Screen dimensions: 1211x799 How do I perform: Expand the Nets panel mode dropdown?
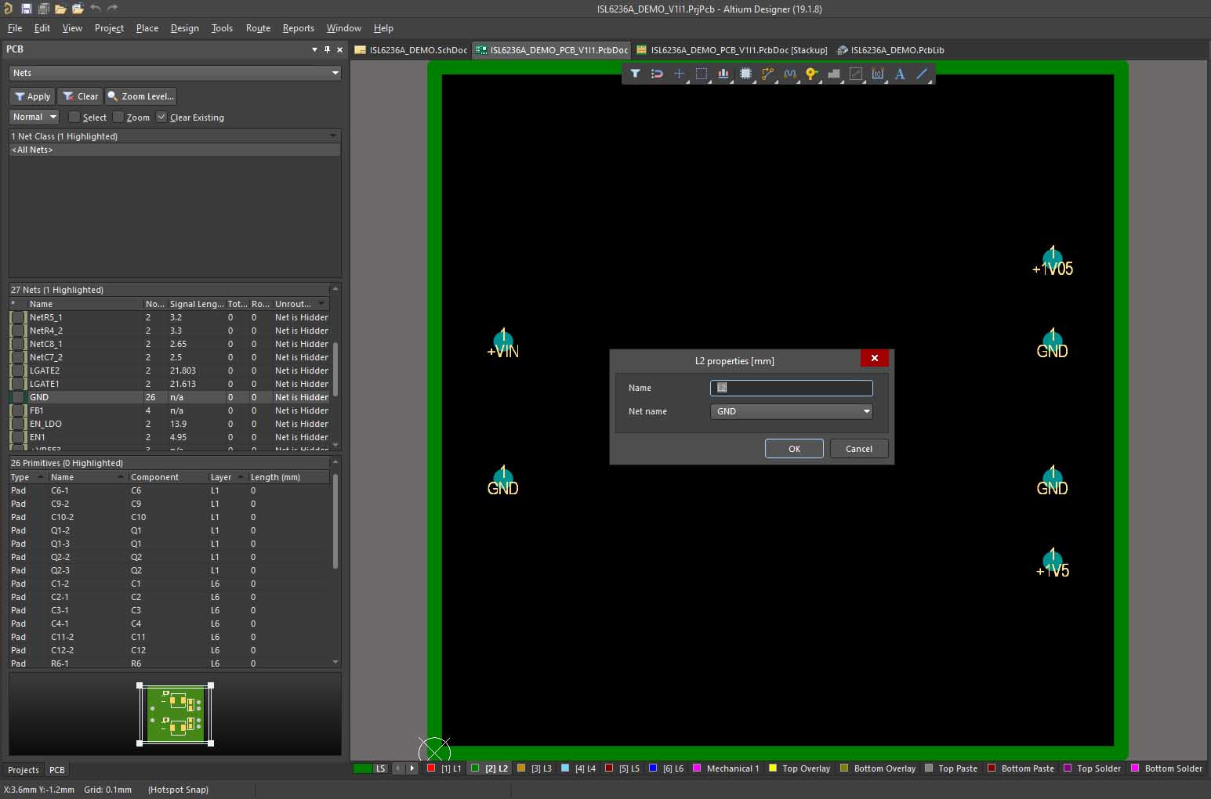pos(335,73)
